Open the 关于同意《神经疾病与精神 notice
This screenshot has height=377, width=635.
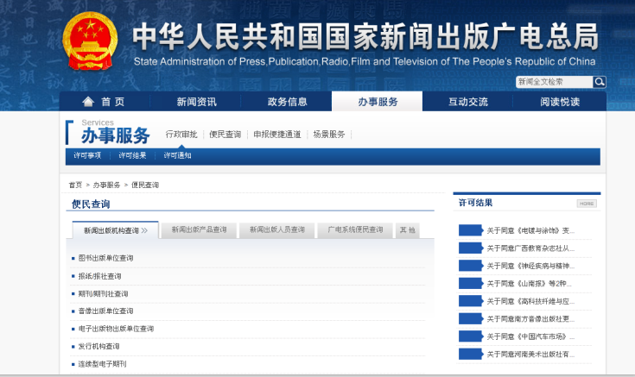coord(530,266)
